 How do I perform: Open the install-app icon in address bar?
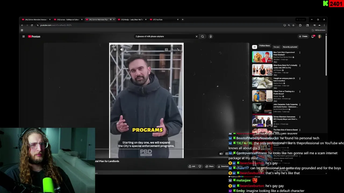click(x=285, y=25)
